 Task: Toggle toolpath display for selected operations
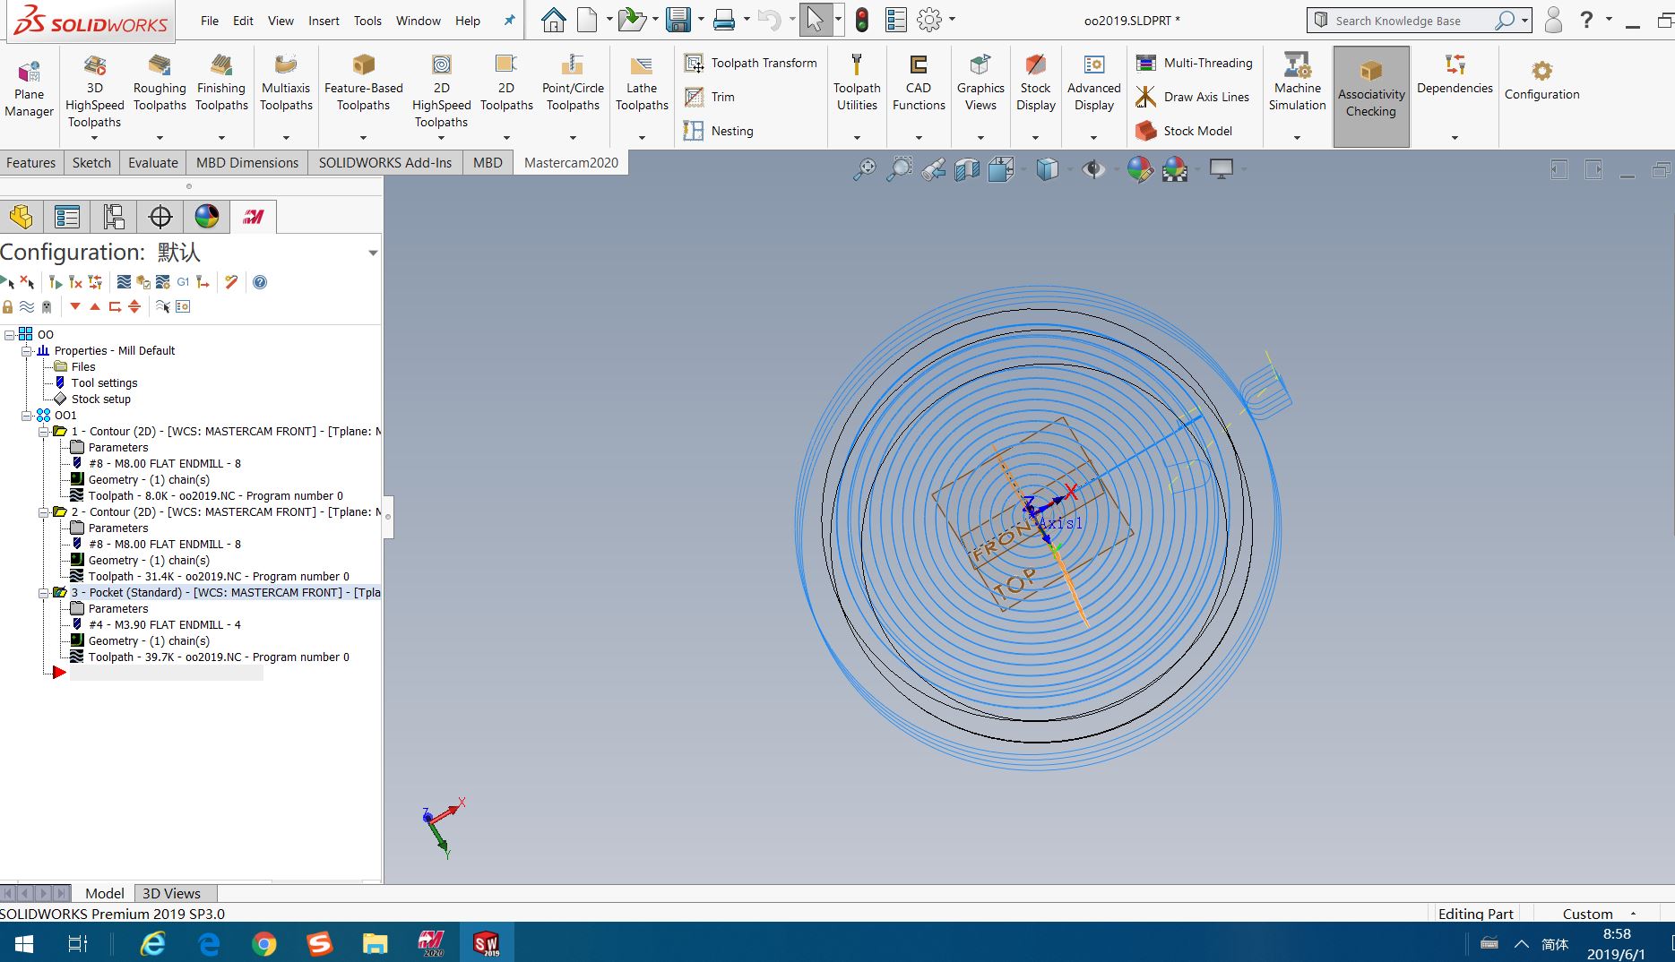pyautogui.click(x=27, y=306)
